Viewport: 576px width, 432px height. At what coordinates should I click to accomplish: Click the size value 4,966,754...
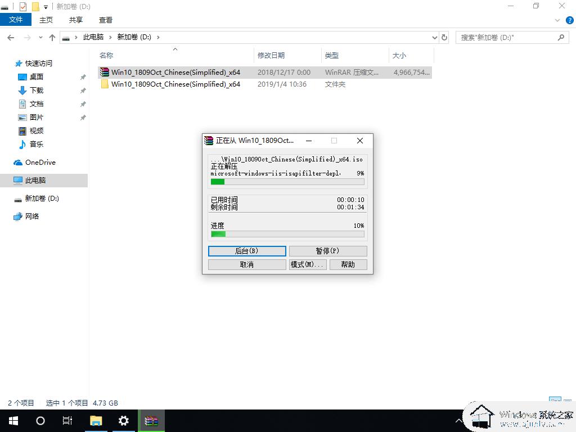pos(411,73)
